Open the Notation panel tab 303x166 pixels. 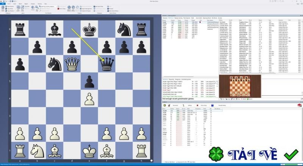click(x=165, y=18)
